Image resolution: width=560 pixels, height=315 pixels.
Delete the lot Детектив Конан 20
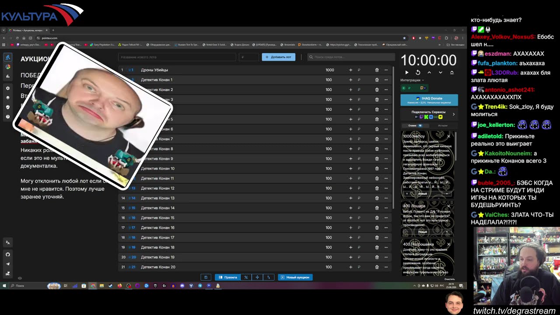pos(377,267)
